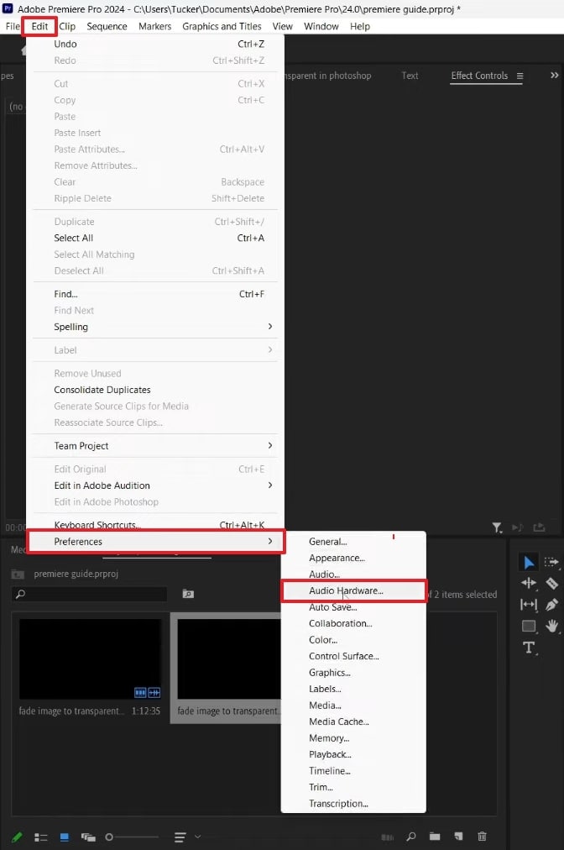Switch to the Text tab

(410, 76)
